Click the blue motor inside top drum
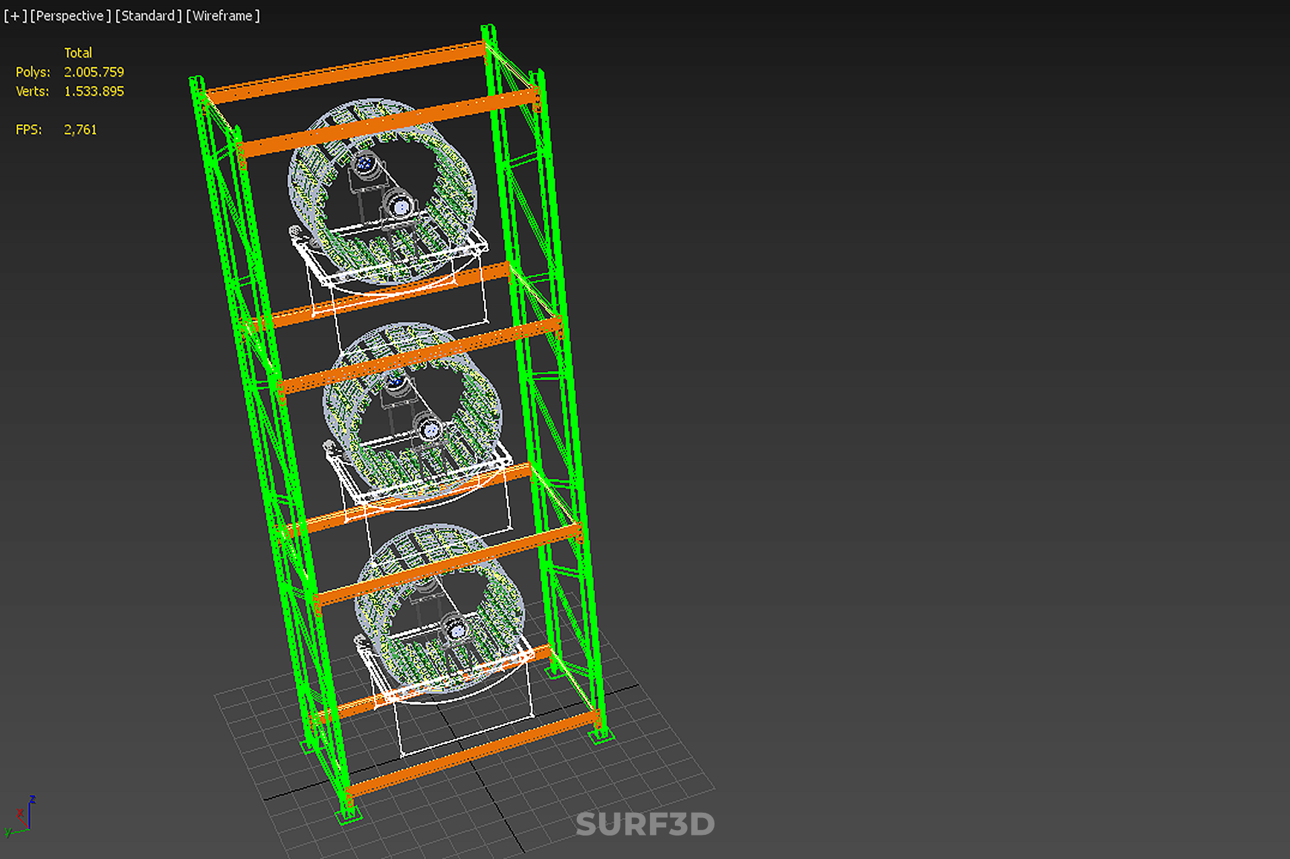 [x=365, y=163]
